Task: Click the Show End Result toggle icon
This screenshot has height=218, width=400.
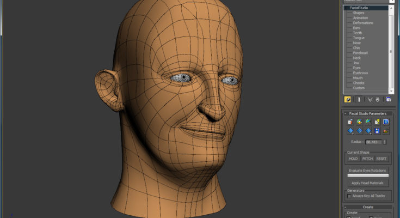Action: tap(359, 99)
